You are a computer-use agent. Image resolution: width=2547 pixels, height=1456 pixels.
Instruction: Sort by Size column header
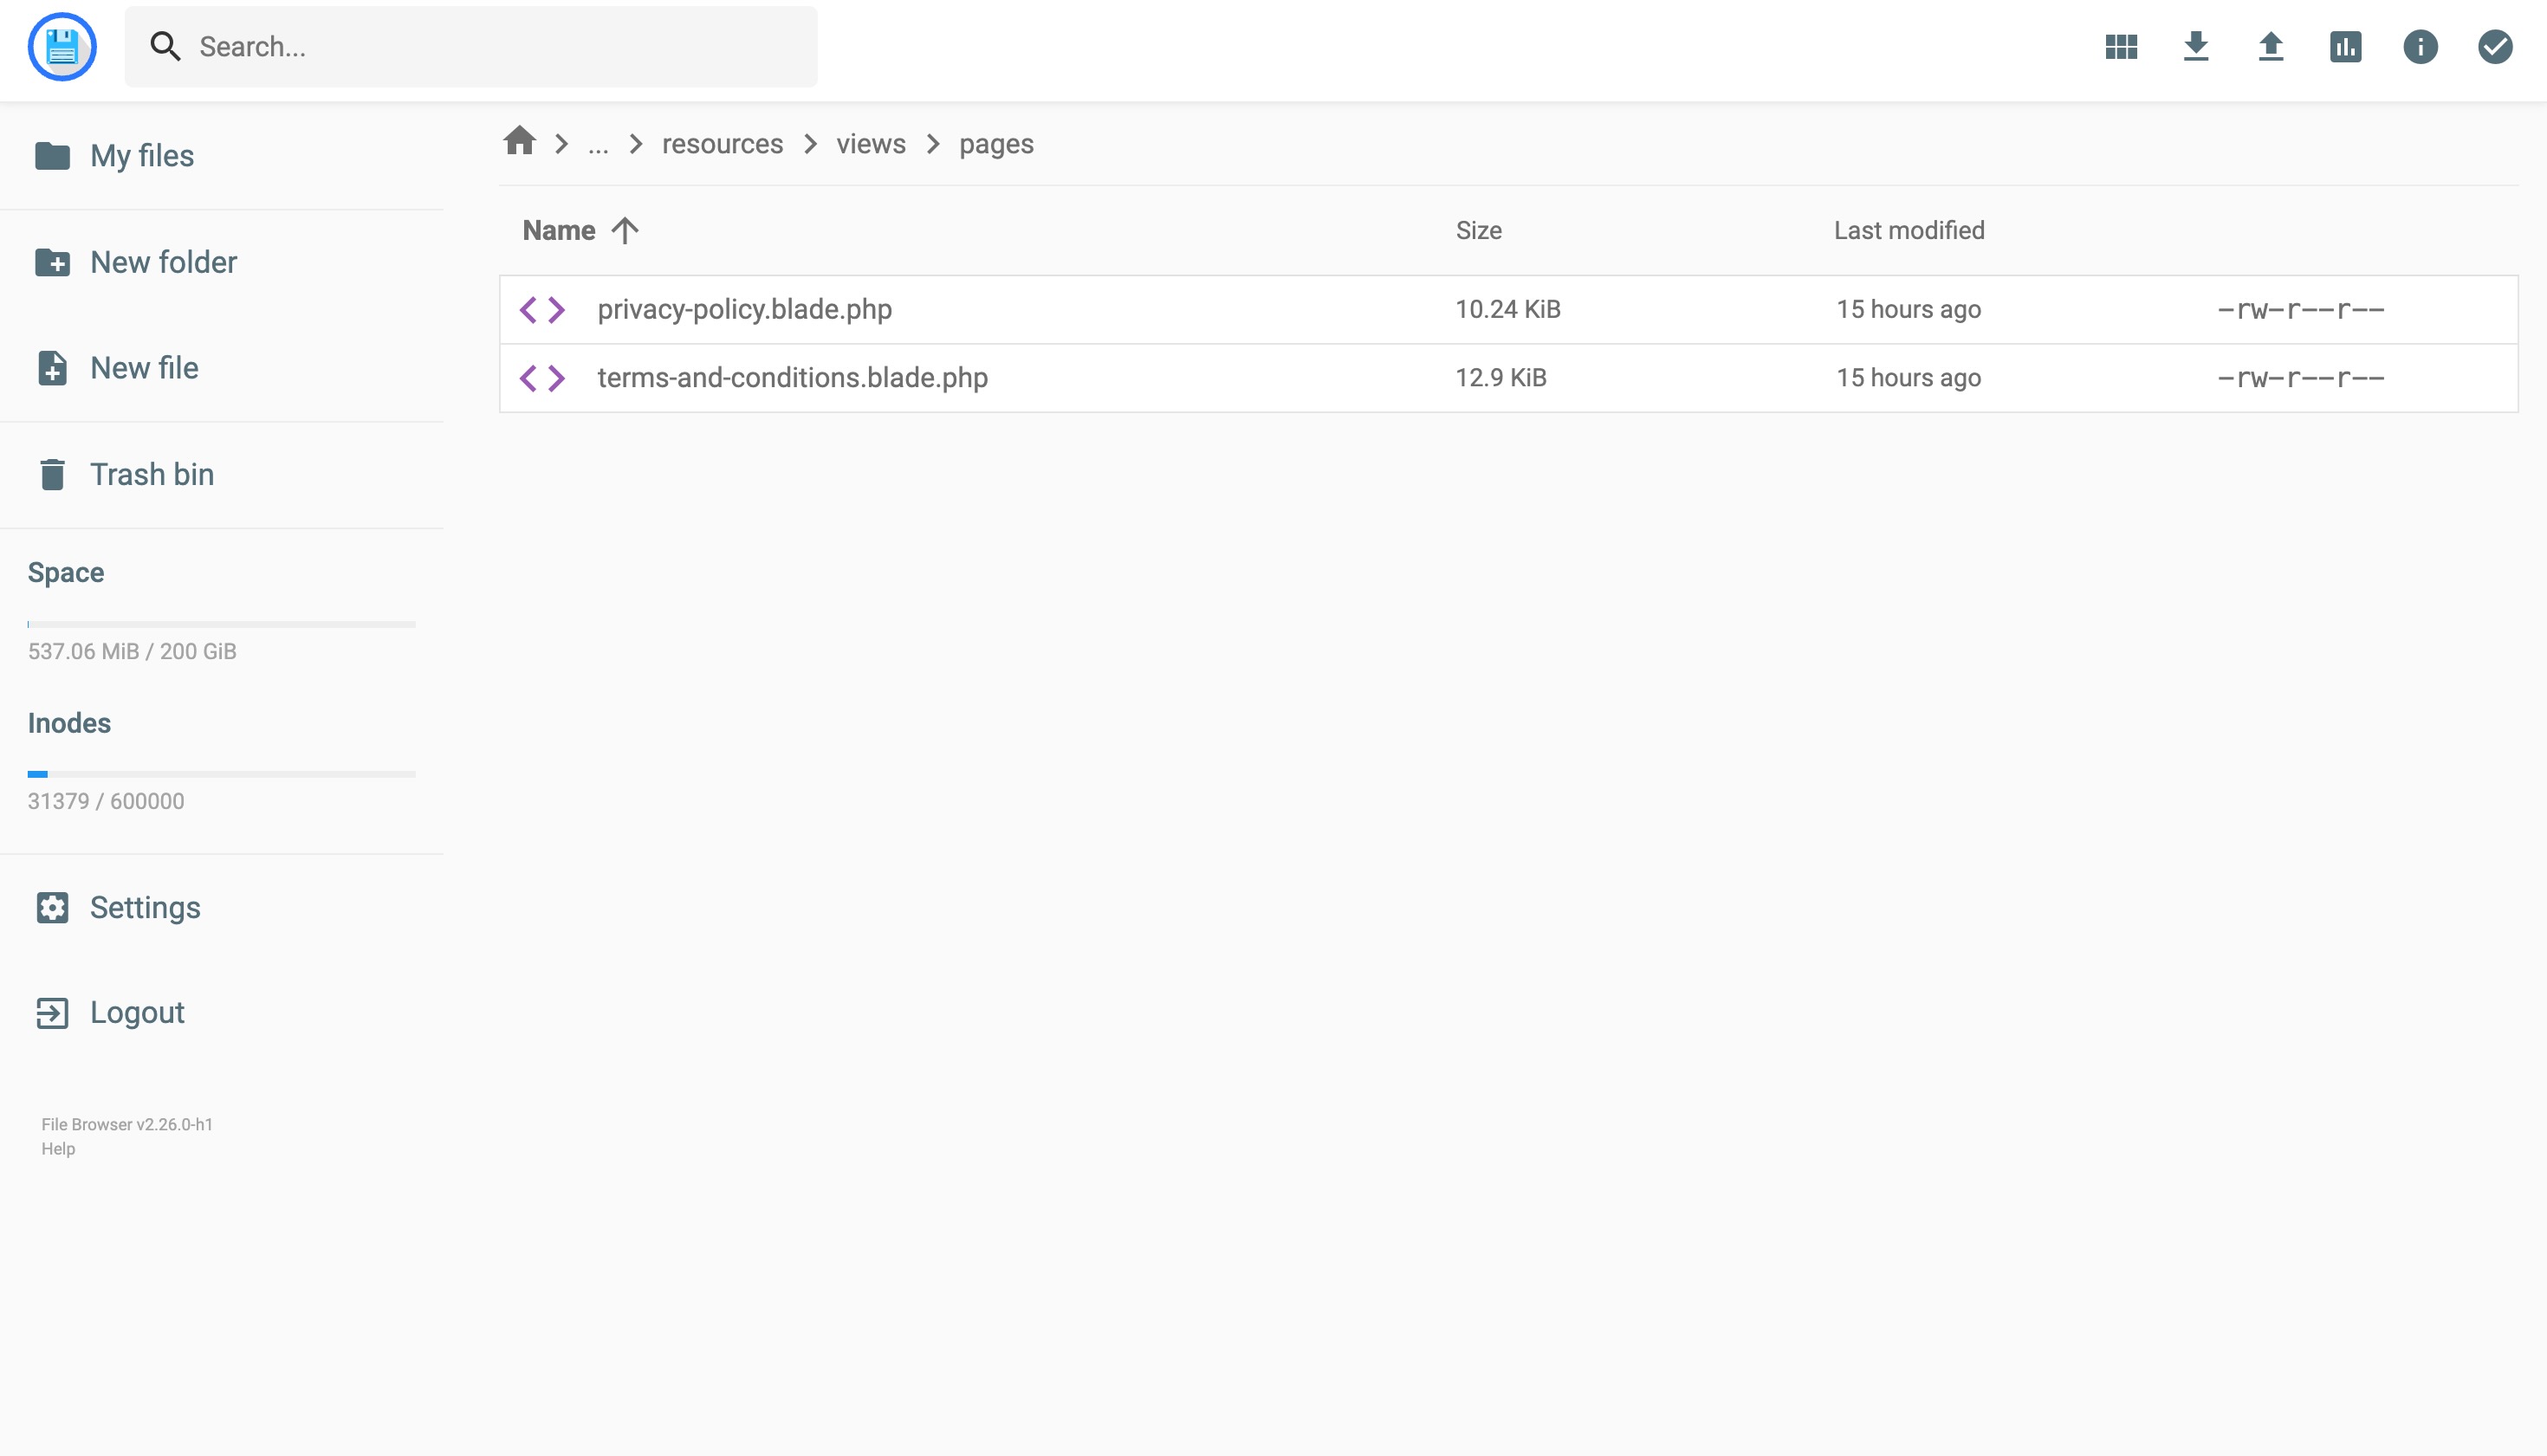(x=1478, y=230)
